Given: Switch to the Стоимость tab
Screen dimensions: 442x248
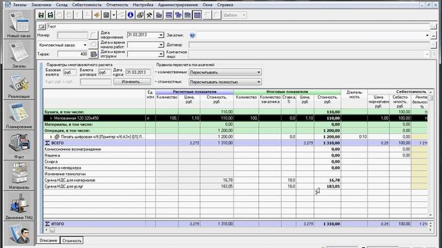Looking at the screenshot, I should tap(72, 240).
